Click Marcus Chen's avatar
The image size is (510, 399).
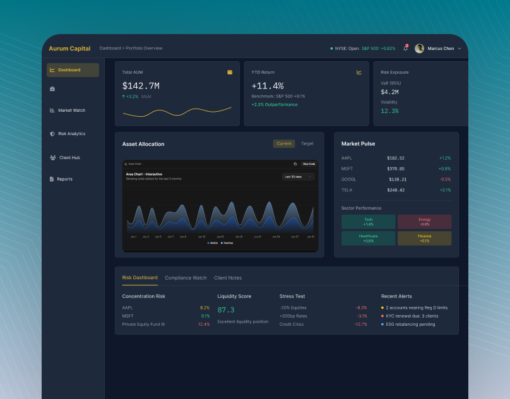pyautogui.click(x=419, y=49)
